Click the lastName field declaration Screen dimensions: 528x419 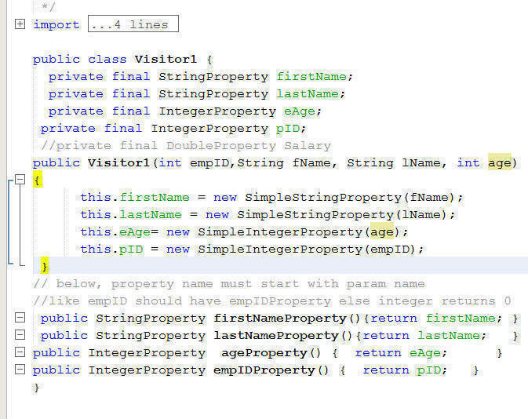point(308,93)
